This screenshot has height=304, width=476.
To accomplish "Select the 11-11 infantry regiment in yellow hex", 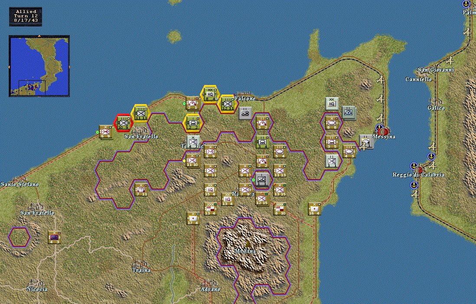I will coord(141,113).
